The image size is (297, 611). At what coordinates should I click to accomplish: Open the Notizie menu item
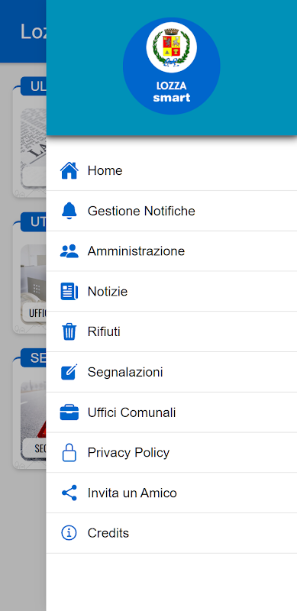pyautogui.click(x=172, y=292)
